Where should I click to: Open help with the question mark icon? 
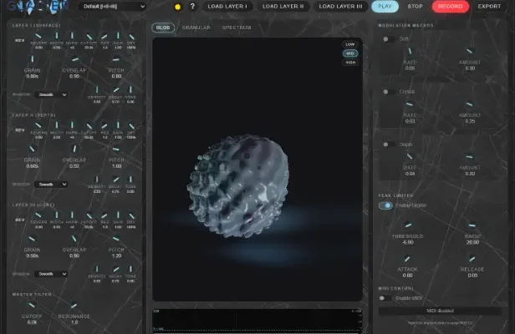(192, 7)
